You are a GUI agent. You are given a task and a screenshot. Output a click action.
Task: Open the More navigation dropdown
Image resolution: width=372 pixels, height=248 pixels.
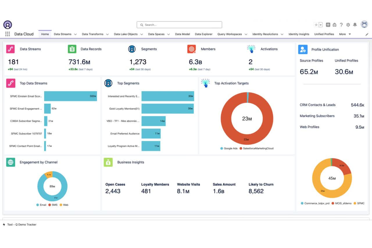[x=345, y=34]
